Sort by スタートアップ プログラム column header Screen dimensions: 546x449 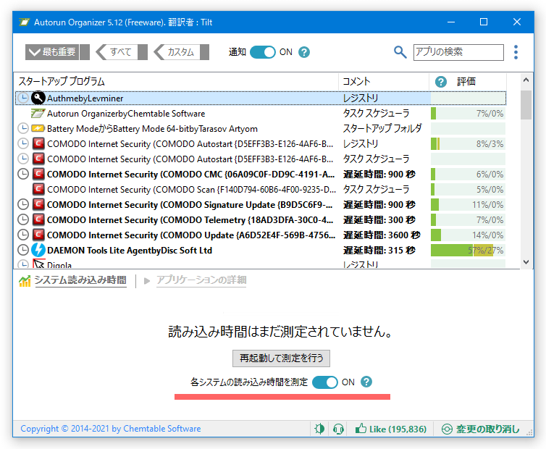(x=176, y=82)
